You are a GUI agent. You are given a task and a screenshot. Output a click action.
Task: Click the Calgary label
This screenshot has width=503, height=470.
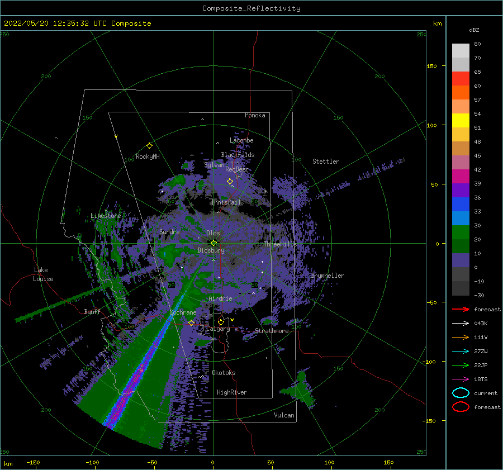point(218,329)
